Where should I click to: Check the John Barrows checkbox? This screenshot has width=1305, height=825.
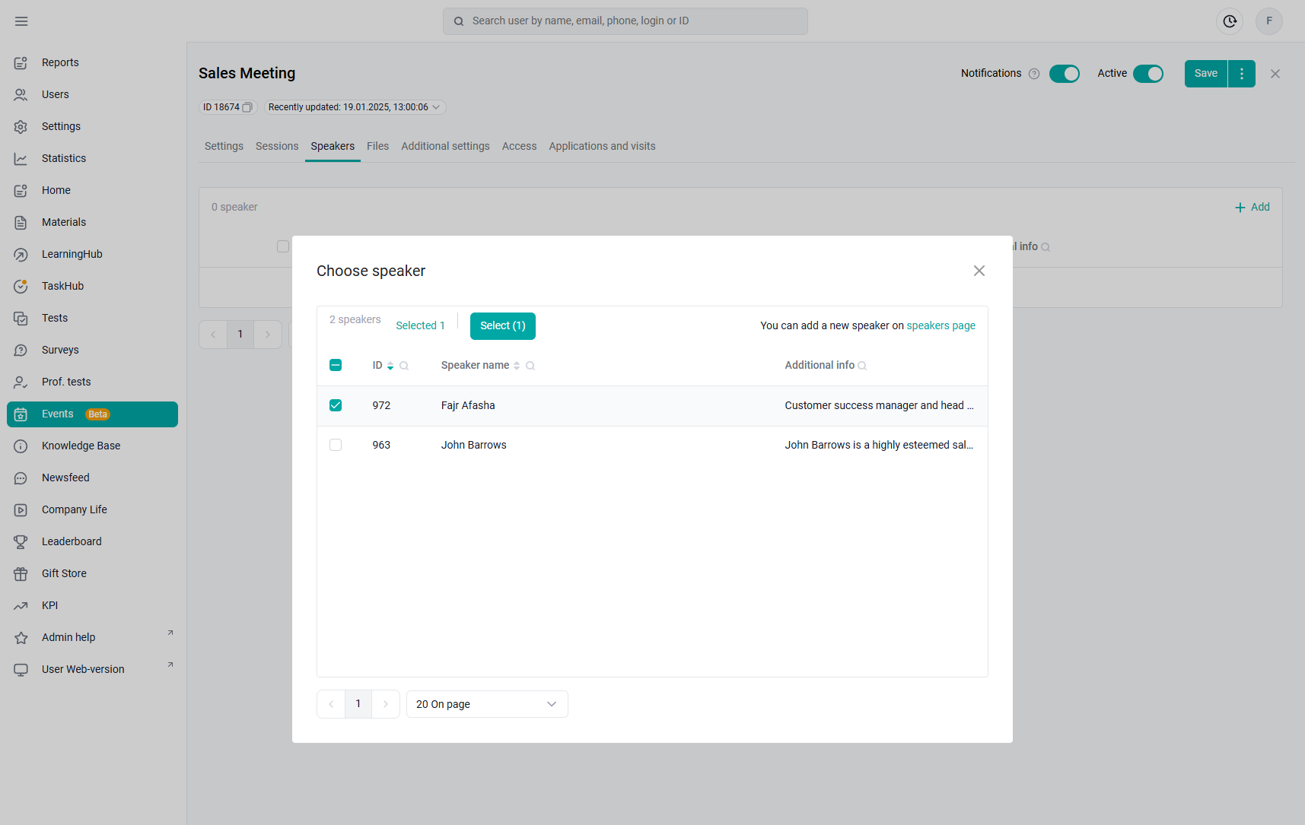point(336,445)
